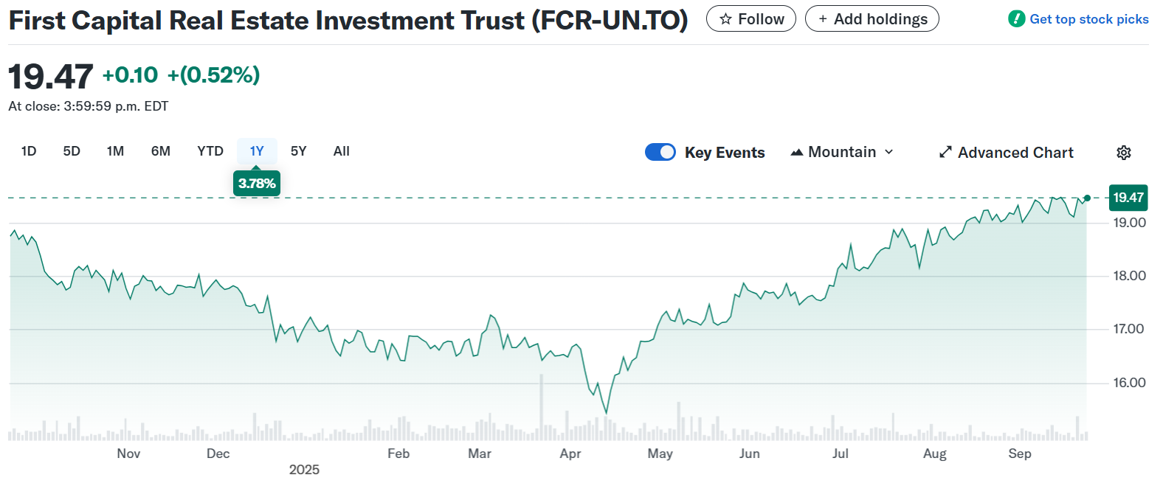Click the 17.00 y-axis label
Screen dimensions: 1163x489
click(x=1129, y=329)
